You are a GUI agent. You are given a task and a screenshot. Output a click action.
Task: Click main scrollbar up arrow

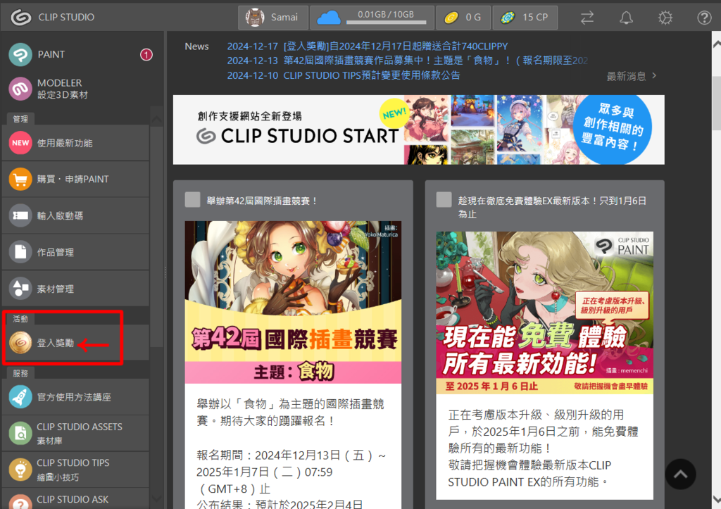coord(716,44)
